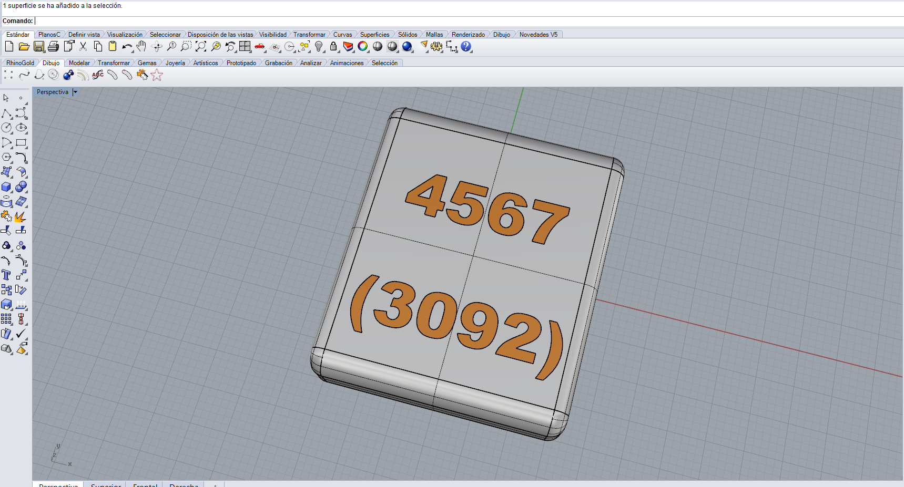The height and width of the screenshot is (487, 904).
Task: Open a file with the folder icon
Action: (24, 47)
